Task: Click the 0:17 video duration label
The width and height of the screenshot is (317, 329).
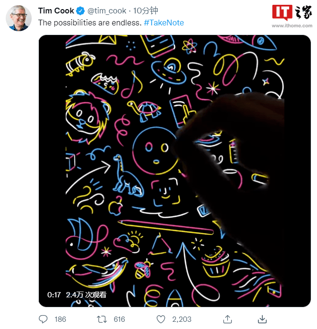Action: pos(54,295)
